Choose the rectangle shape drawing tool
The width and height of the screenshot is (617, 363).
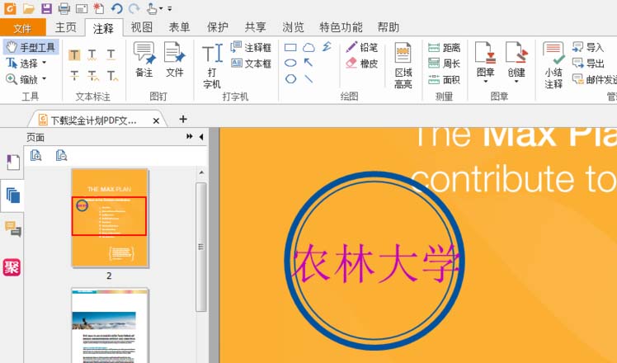point(290,48)
